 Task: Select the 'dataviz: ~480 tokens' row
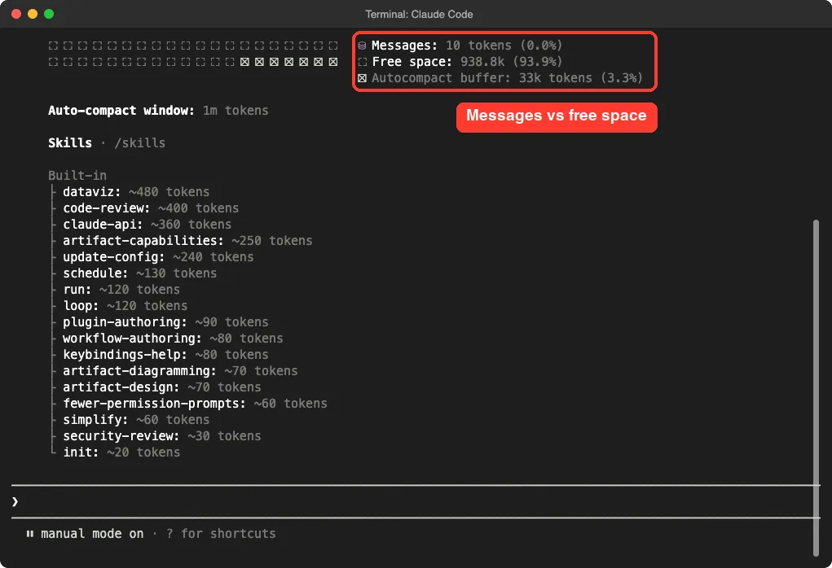[136, 192]
